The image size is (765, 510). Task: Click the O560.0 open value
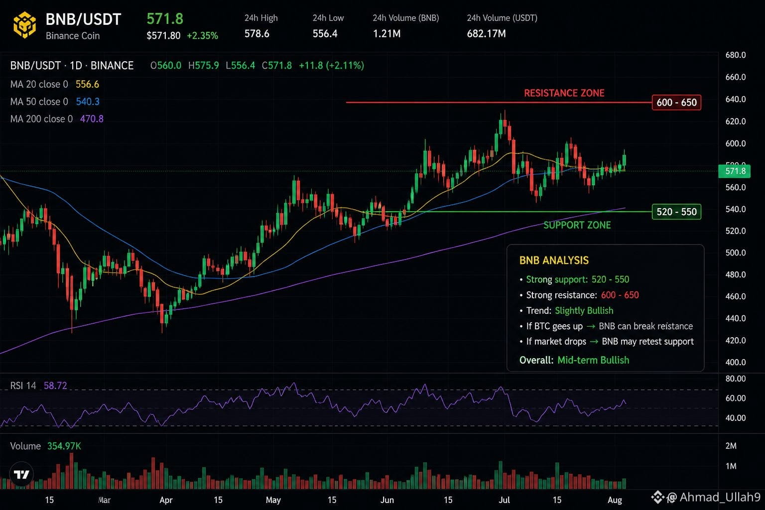pos(166,66)
